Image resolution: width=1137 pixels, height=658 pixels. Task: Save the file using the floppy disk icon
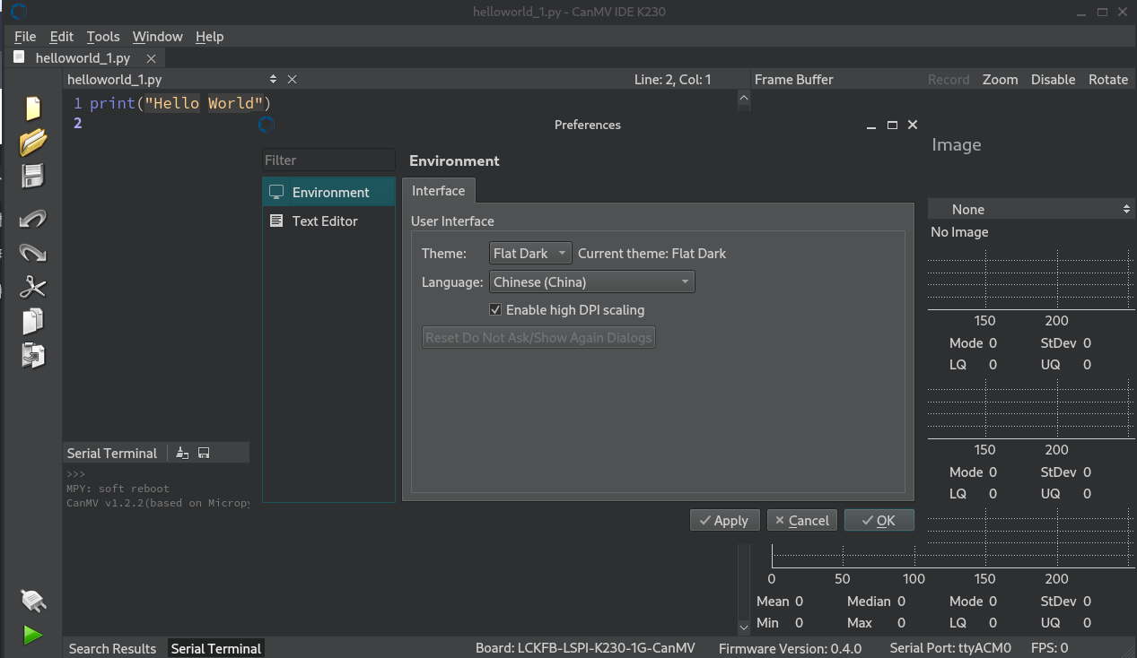pyautogui.click(x=33, y=176)
